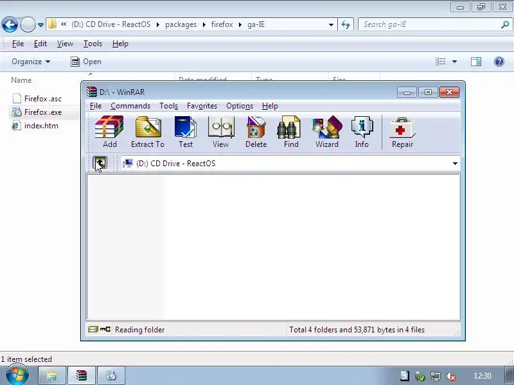Viewport: 514px width, 385px height.
Task: Click the Explorer search magnifier icon
Action: [505, 24]
